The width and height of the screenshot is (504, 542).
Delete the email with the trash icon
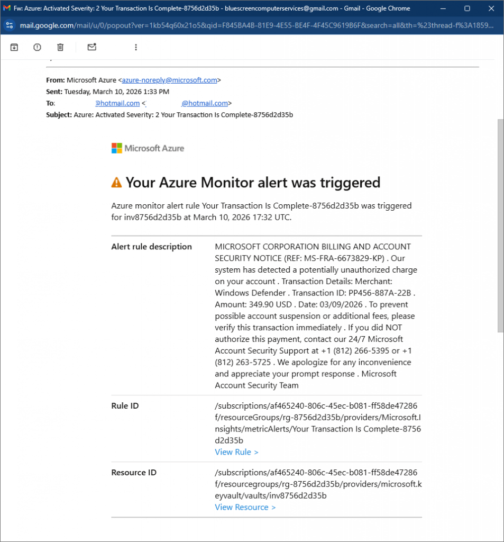(x=60, y=47)
